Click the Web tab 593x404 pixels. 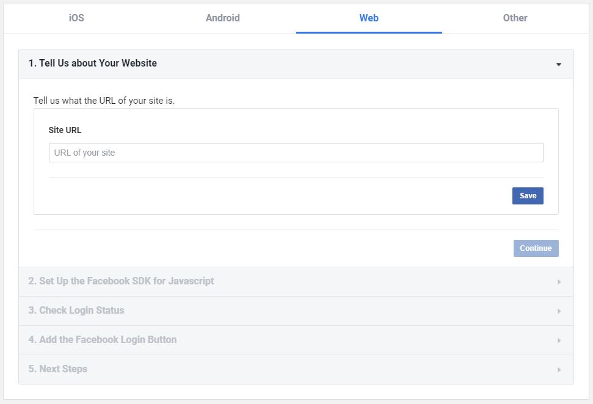[x=369, y=18]
